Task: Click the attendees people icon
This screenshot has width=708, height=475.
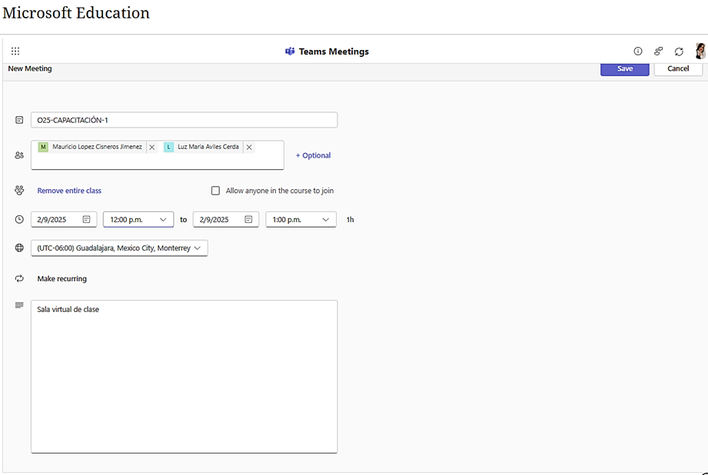Action: pos(19,154)
